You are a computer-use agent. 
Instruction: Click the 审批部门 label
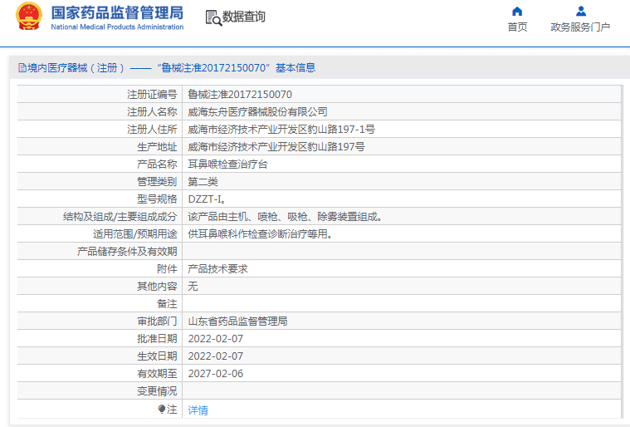(157, 321)
